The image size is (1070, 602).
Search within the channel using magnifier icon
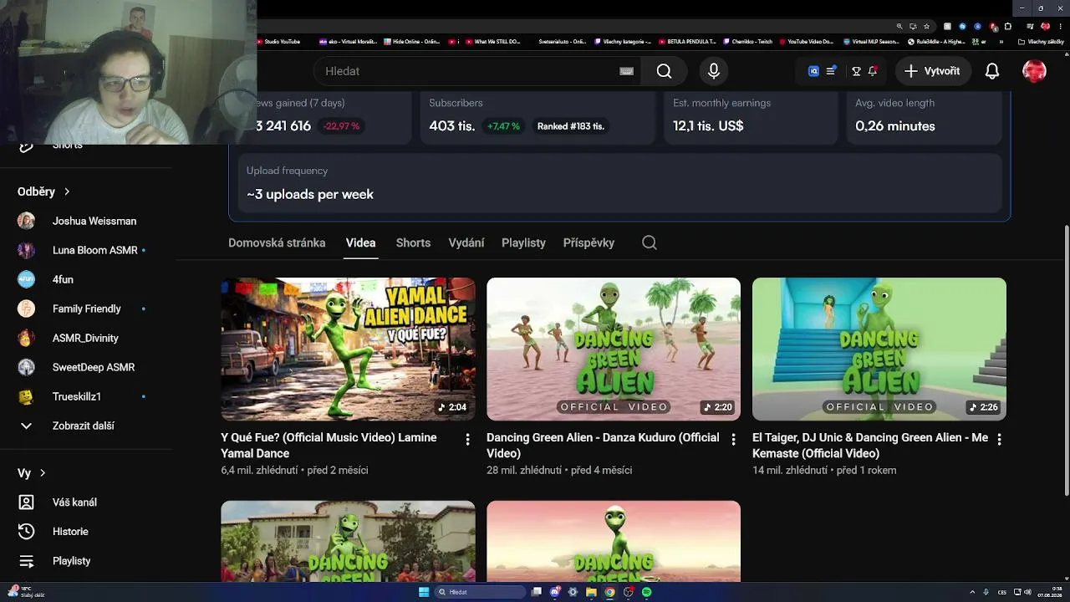tap(650, 242)
